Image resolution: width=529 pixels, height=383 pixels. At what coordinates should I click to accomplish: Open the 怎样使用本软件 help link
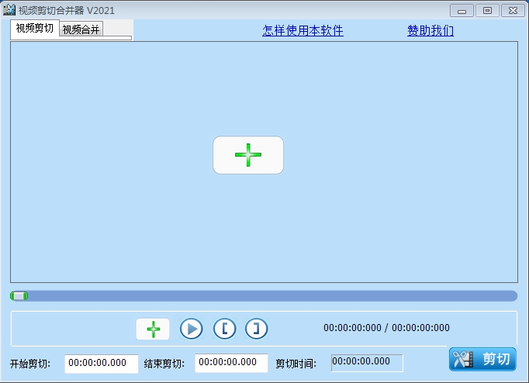click(x=303, y=31)
